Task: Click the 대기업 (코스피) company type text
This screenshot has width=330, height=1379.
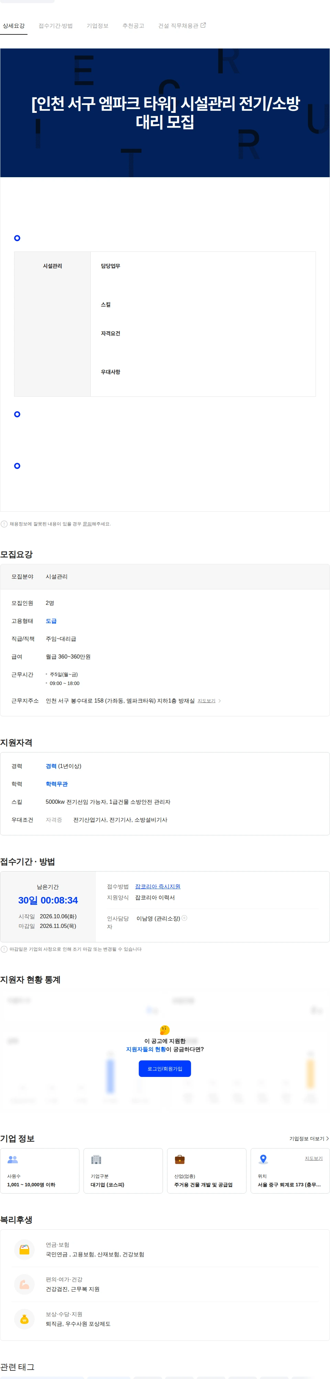Action: 108,1185
